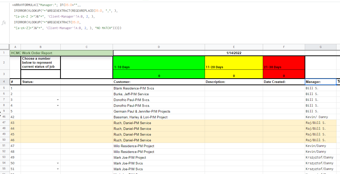340x174 pixels.
Task: Click Donofrio Paul-P/M Svcs. cell in row 8
Action: coord(159,106)
